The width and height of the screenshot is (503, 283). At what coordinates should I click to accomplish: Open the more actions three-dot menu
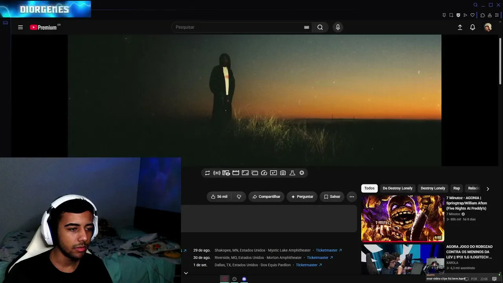click(x=352, y=197)
